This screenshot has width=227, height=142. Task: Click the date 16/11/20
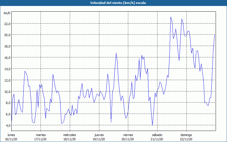point(11,139)
